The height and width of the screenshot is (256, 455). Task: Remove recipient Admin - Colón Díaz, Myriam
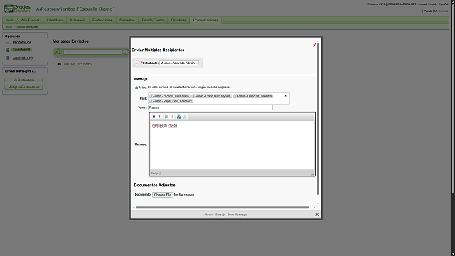(x=193, y=96)
